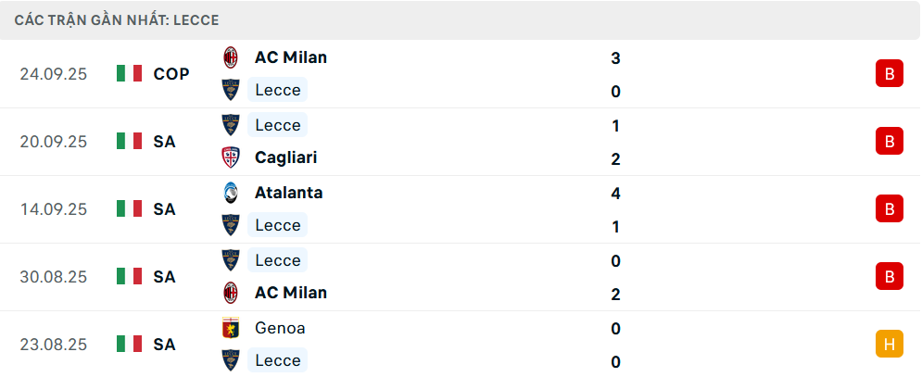Viewport: 922px width, 377px height.
Task: Select highlighted Lecce name in Genoa match
Action: click(277, 360)
